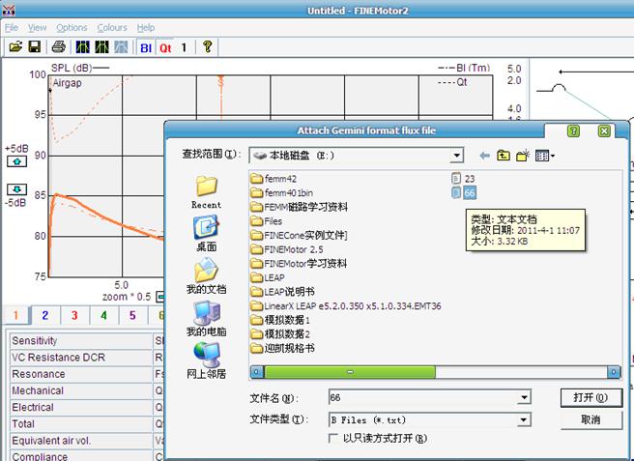Select the LinearX LEAP e5.2.0.350 folder

[346, 306]
